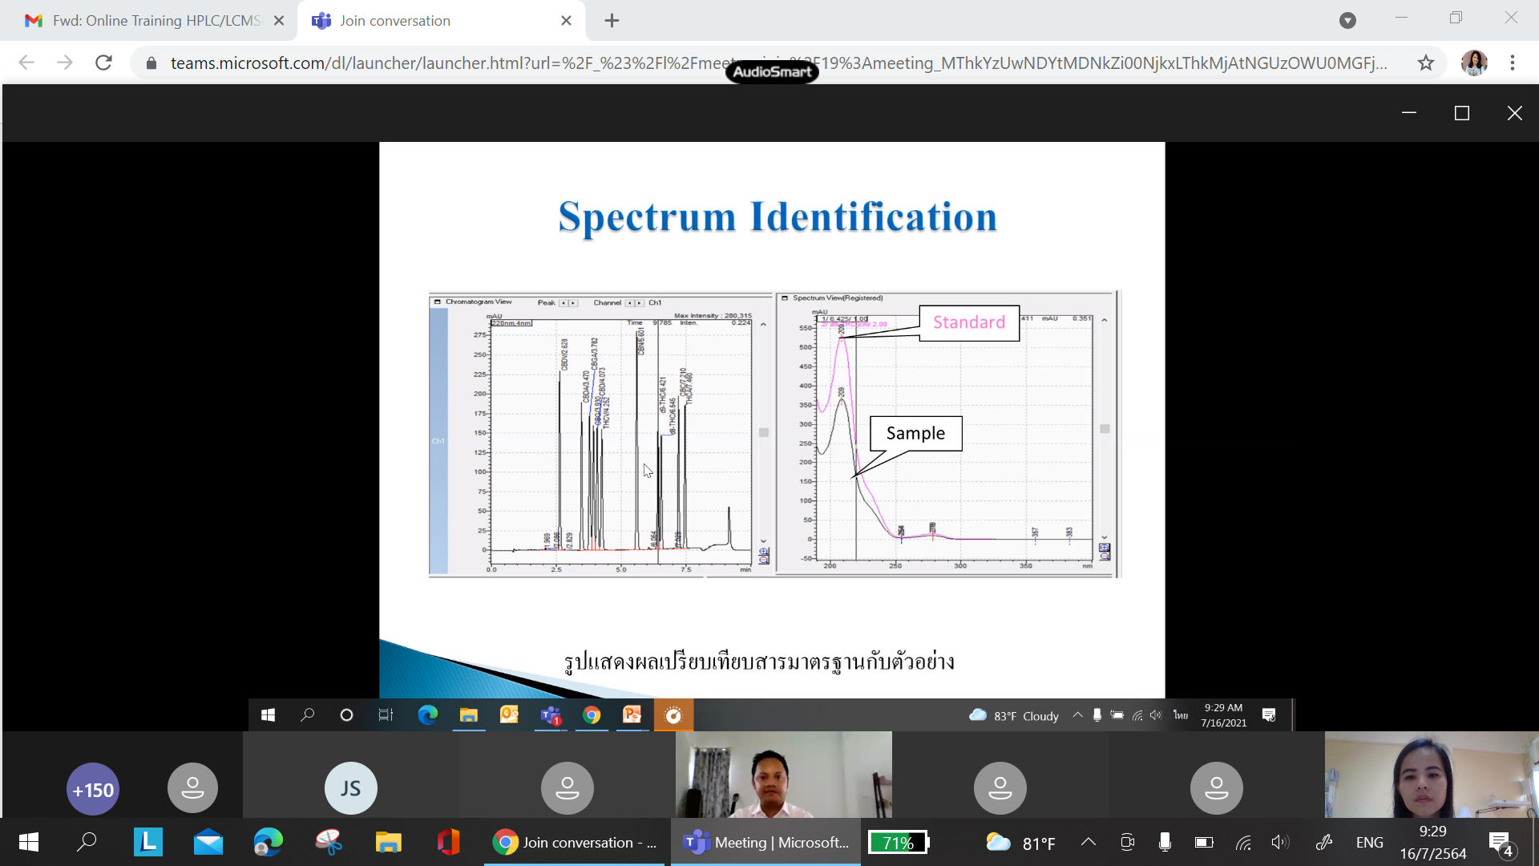Click the AudioSmart overlay label

click(772, 71)
